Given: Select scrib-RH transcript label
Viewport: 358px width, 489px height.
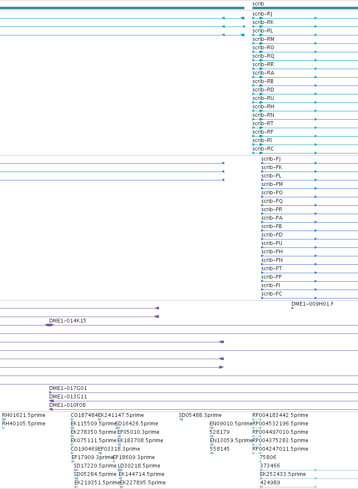Looking at the screenshot, I should [x=263, y=106].
